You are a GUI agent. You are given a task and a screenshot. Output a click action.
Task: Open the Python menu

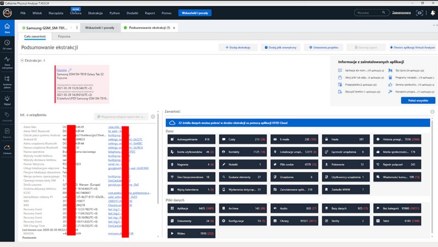click(114, 13)
